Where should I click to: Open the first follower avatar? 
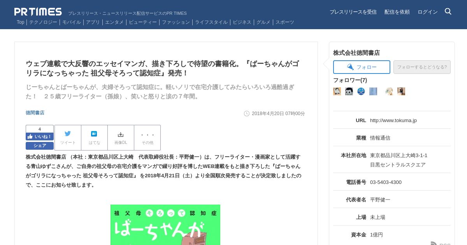337,91
